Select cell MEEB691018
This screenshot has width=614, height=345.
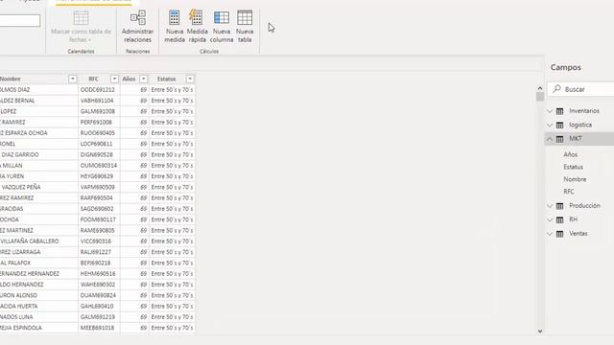click(x=99, y=328)
